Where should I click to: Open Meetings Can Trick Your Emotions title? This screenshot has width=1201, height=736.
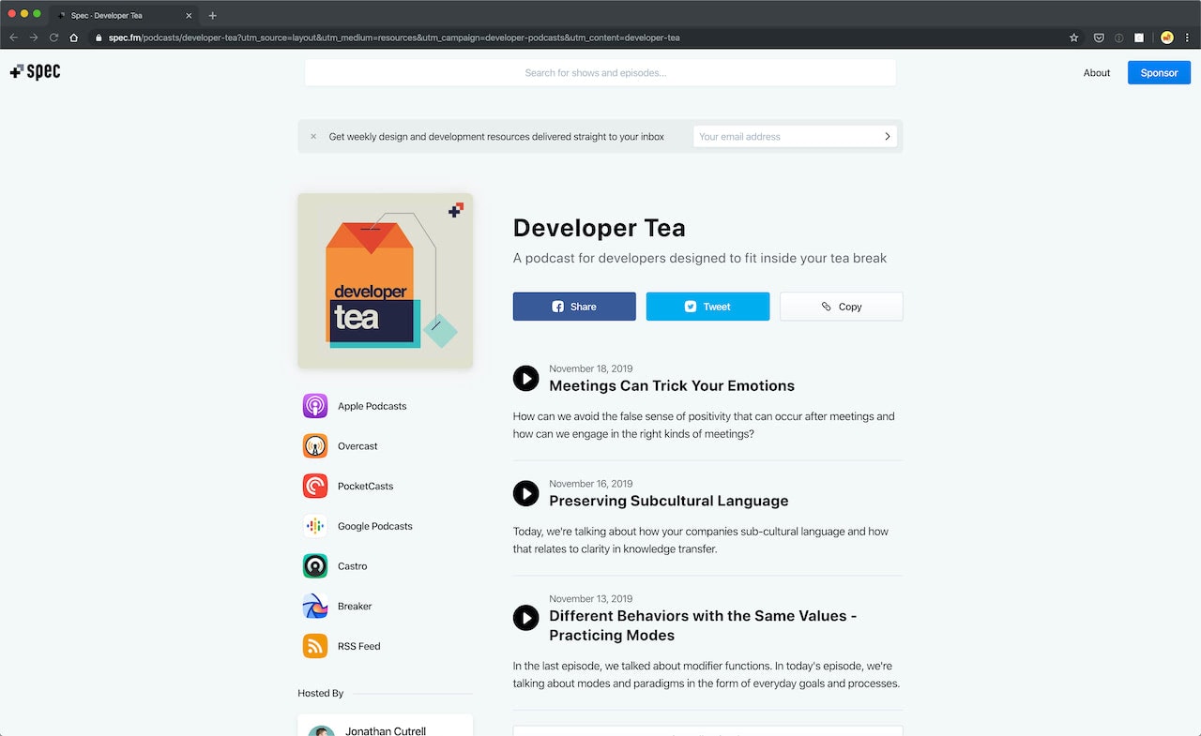coord(672,385)
